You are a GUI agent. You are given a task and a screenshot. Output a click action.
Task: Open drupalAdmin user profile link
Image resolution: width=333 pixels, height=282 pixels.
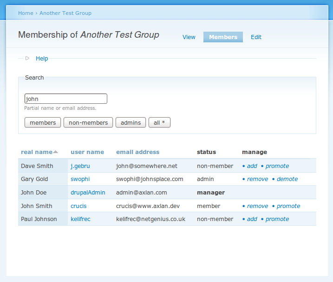(x=88, y=193)
